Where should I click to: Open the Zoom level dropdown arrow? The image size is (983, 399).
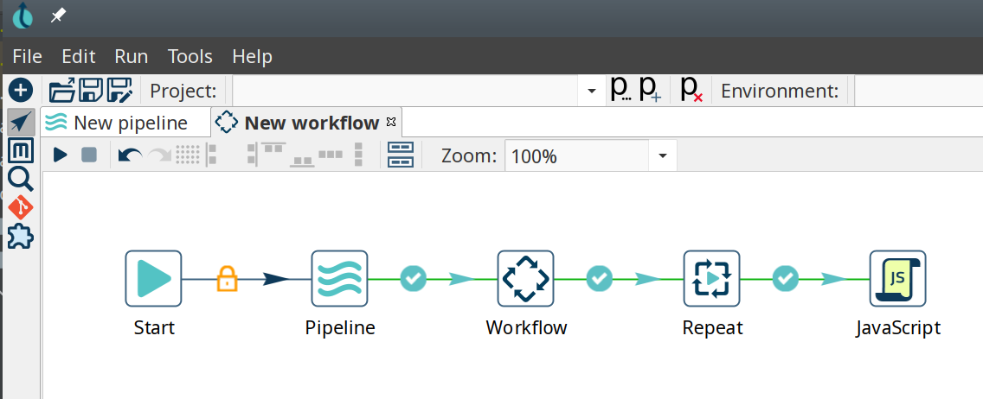pos(663,156)
